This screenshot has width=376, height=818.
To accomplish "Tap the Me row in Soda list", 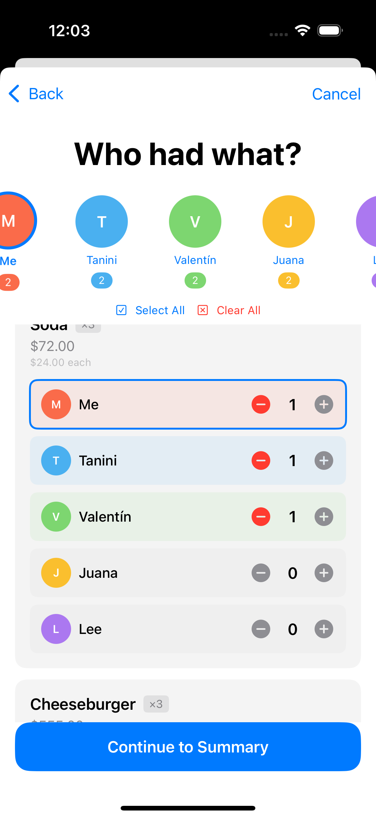I will point(188,404).
